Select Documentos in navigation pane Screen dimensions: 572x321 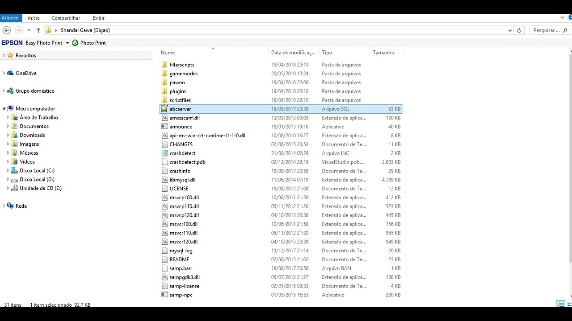point(34,126)
